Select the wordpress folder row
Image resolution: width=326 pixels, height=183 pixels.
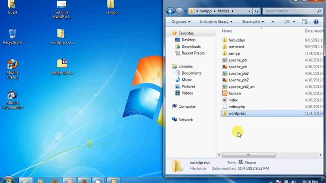click(x=272, y=113)
